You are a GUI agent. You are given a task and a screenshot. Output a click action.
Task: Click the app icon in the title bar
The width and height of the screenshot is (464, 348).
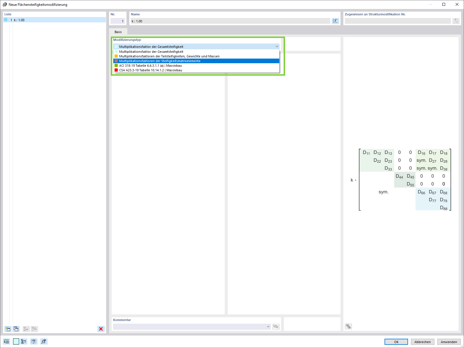tap(5, 4)
